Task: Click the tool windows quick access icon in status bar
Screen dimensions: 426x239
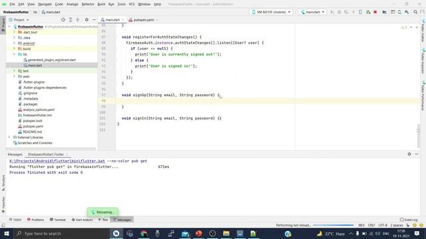Action: tap(3, 225)
